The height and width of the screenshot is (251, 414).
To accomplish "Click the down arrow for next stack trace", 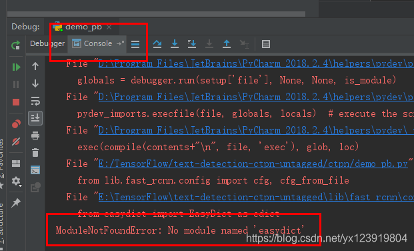I will [x=35, y=83].
